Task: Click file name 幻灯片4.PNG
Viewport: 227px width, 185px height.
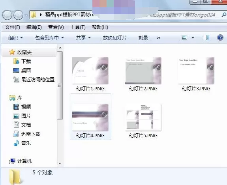Action: click(x=90, y=136)
